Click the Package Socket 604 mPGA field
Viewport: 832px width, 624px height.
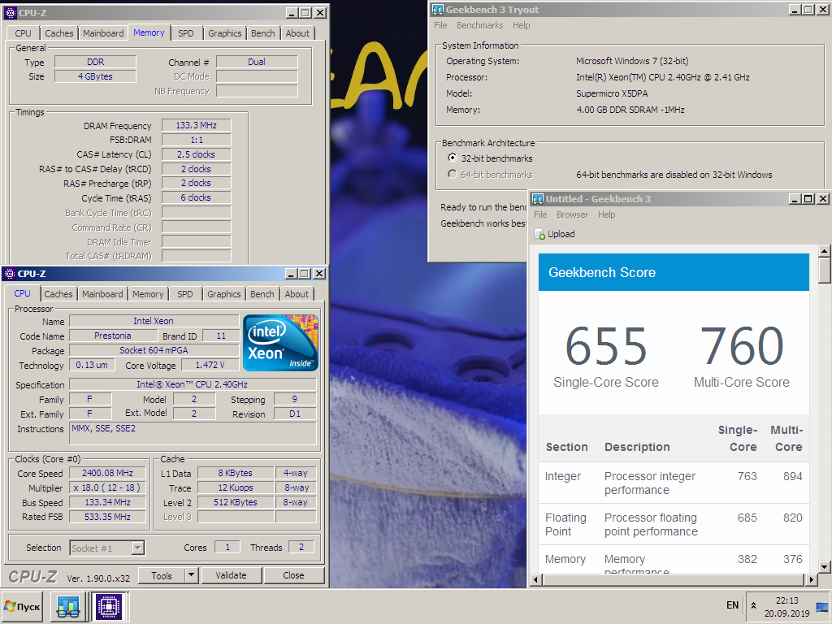click(154, 351)
